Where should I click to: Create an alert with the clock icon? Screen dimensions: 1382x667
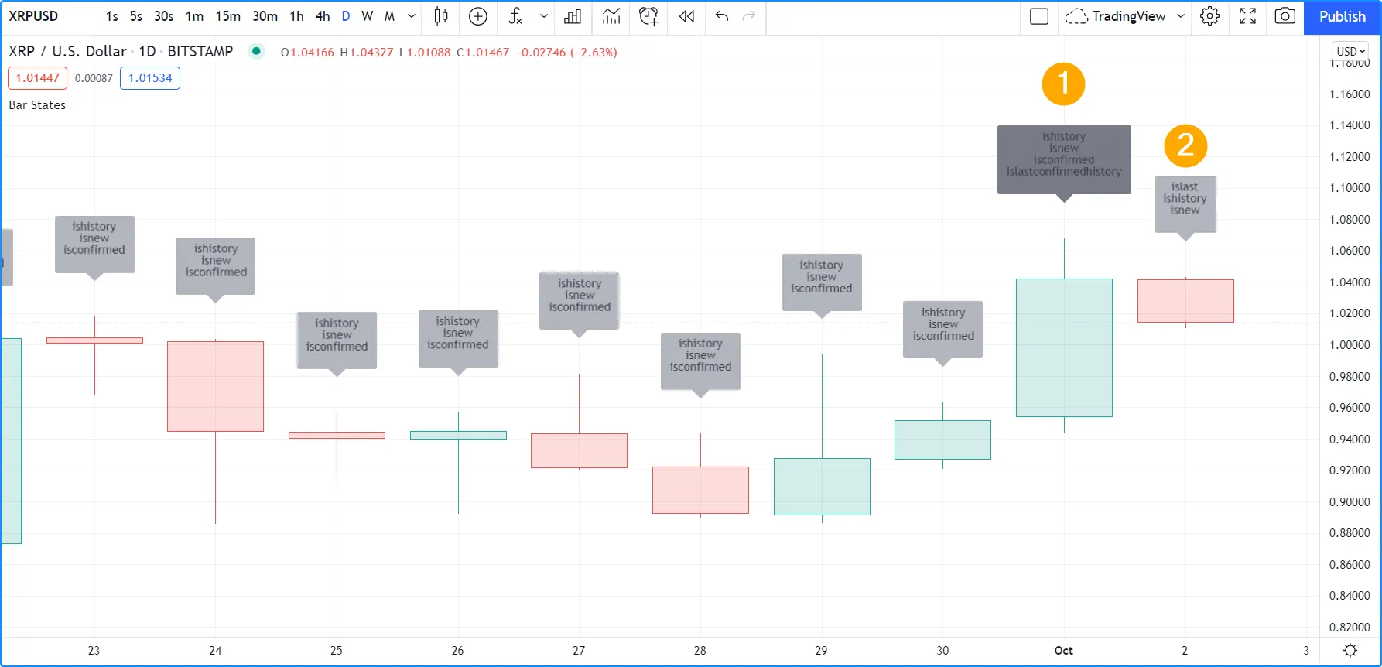pos(648,16)
